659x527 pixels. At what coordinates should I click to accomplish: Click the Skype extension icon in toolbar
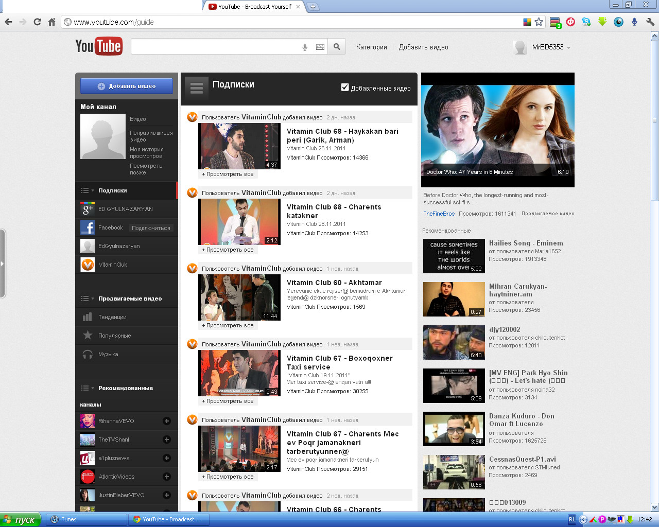586,22
